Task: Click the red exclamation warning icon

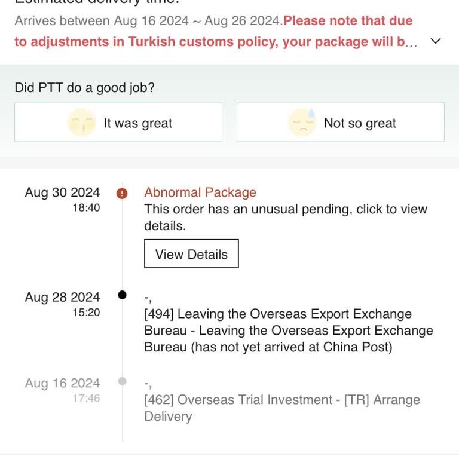Action: coord(122,193)
